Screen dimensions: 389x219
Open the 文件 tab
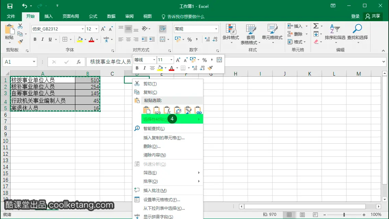coord(11,16)
